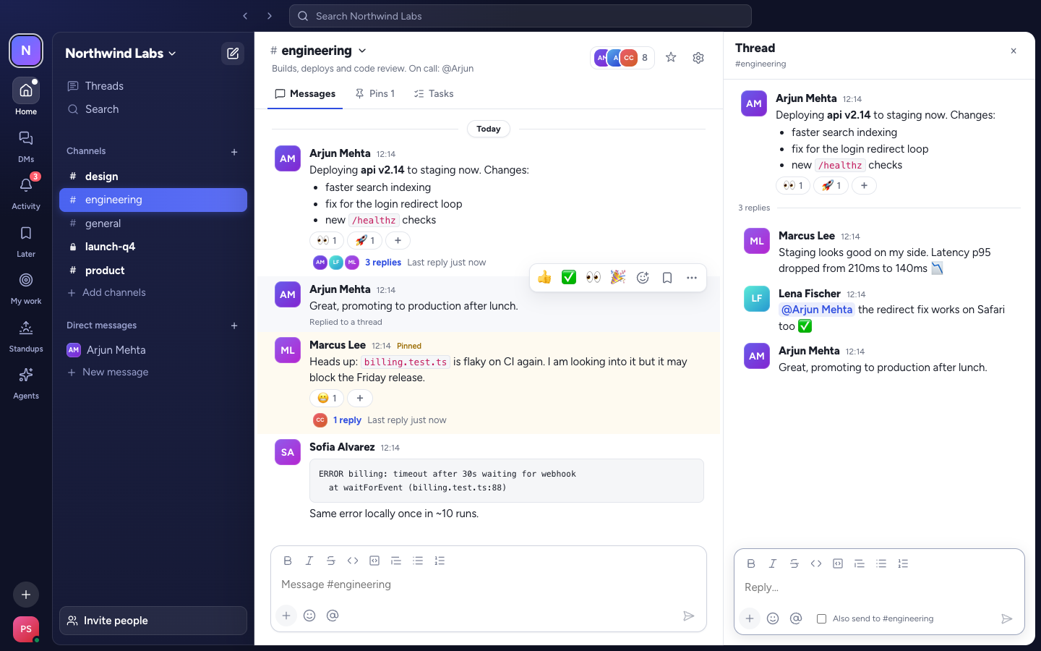Open Agents in the left rail
The width and height of the screenshot is (1041, 651).
point(26,382)
